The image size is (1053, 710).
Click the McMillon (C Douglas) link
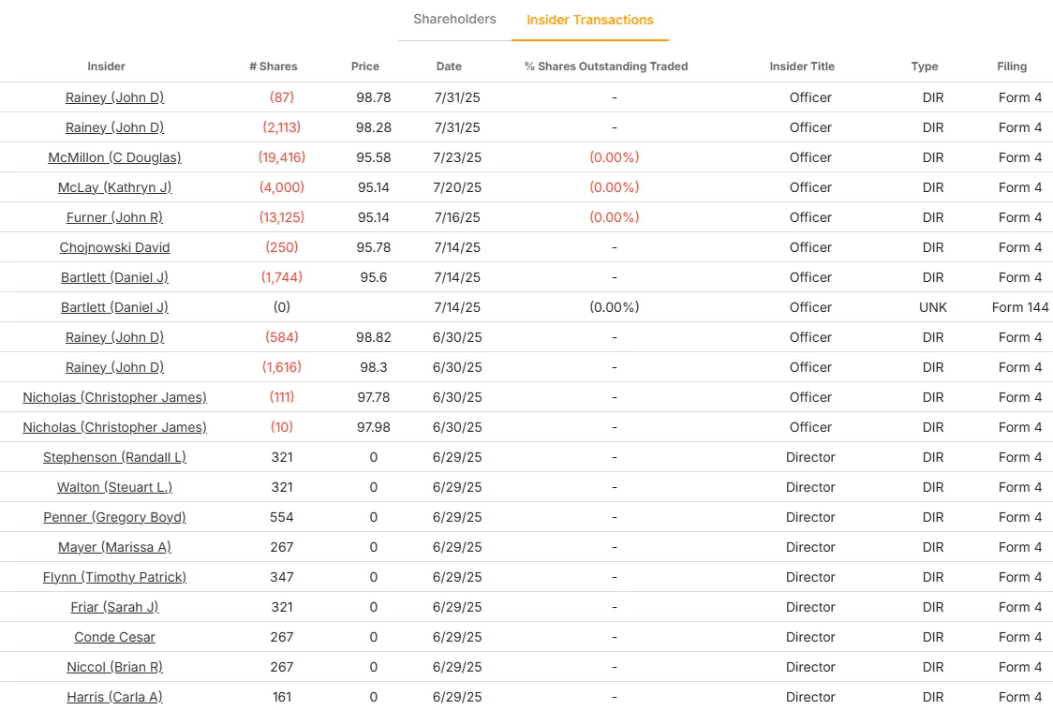(x=114, y=157)
